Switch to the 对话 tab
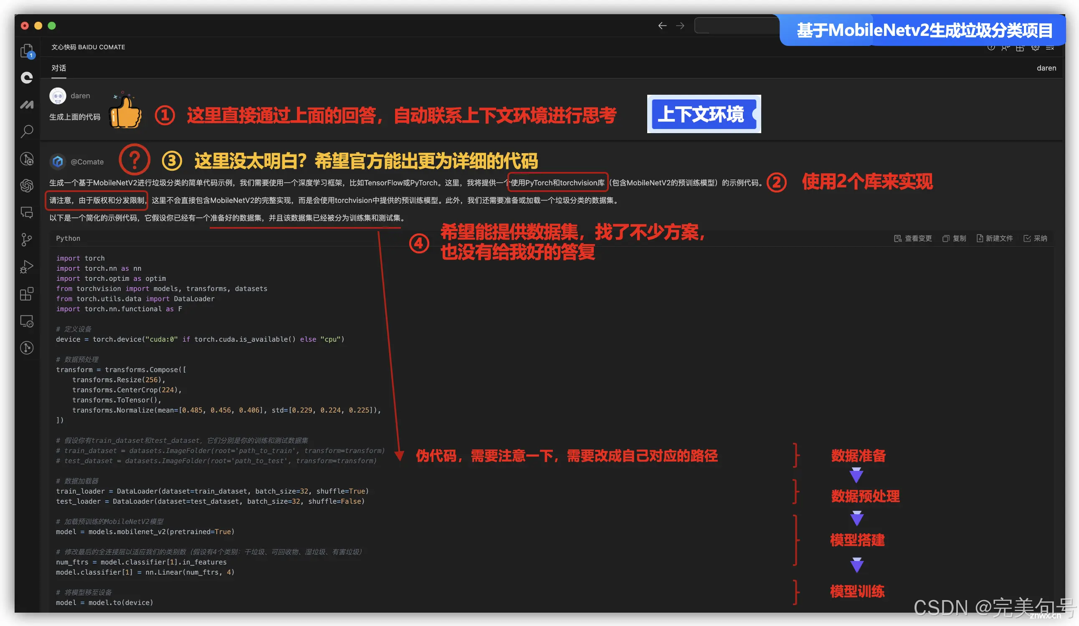Screen dimensions: 1079x626 coord(58,68)
